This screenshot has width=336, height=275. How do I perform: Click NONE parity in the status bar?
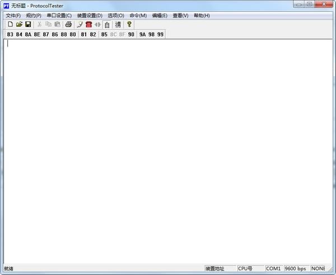(x=318, y=268)
